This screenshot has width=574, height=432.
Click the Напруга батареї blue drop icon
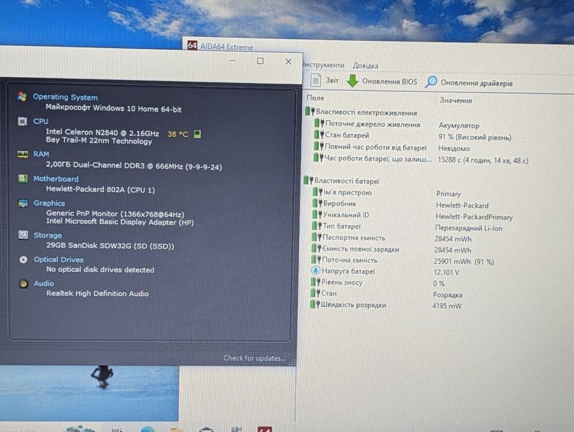click(x=315, y=271)
